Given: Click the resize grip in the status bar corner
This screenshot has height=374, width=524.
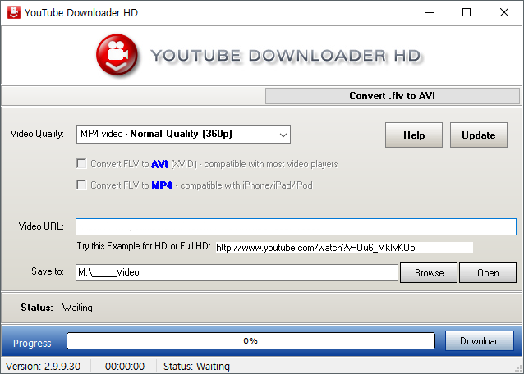Looking at the screenshot, I should tap(518, 368).
